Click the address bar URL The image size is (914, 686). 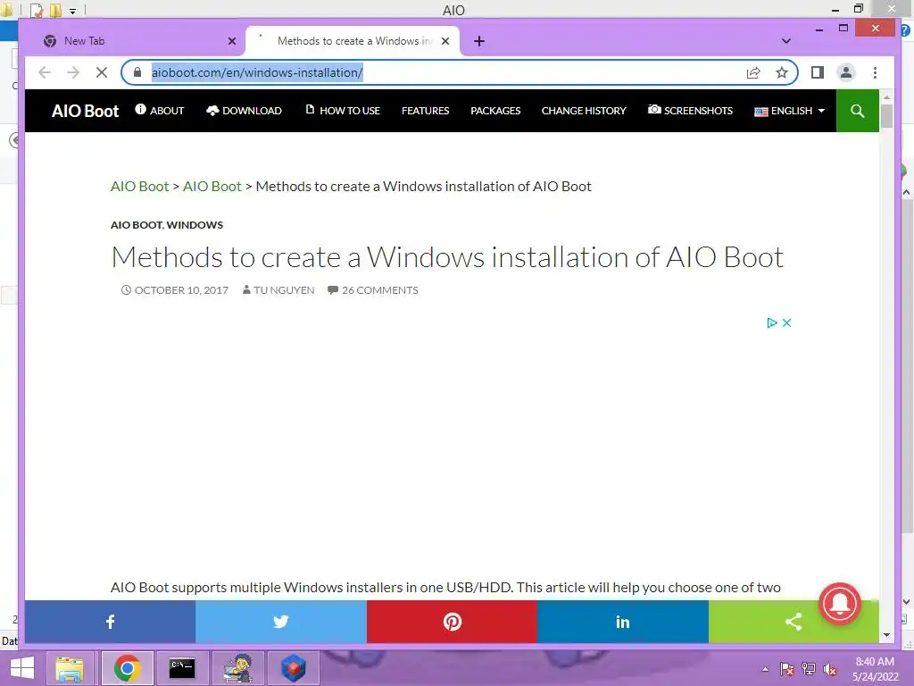tap(257, 72)
